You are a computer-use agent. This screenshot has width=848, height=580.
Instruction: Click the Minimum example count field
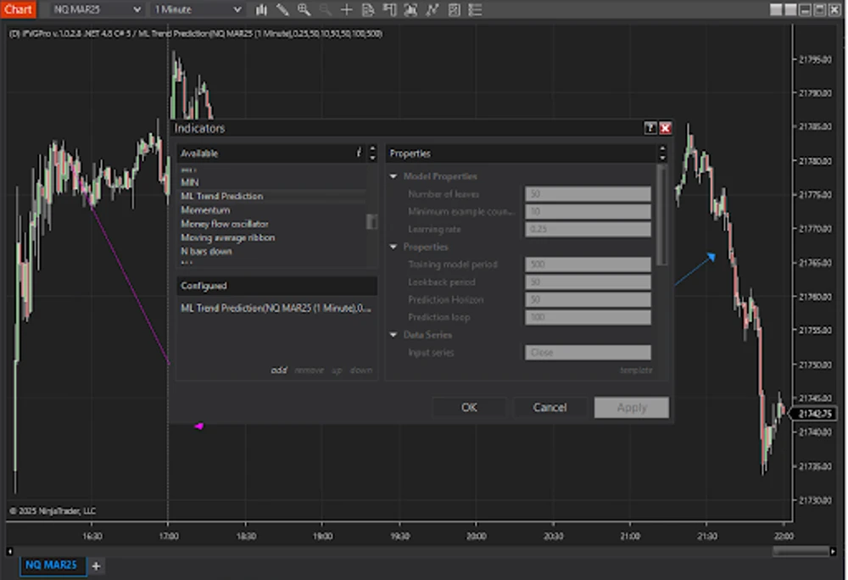pos(588,211)
